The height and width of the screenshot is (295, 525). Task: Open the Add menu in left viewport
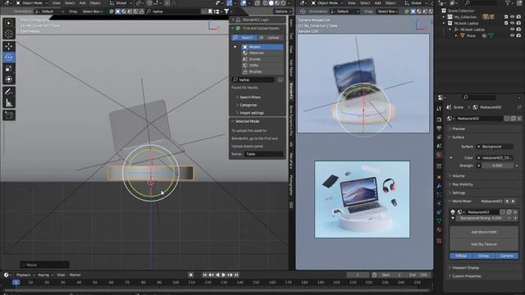point(82,3)
